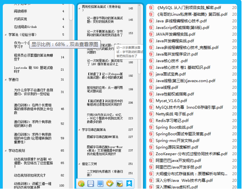Select file Java并发编程实战.pdf
This screenshot has height=189, width=249.
[x=175, y=41]
